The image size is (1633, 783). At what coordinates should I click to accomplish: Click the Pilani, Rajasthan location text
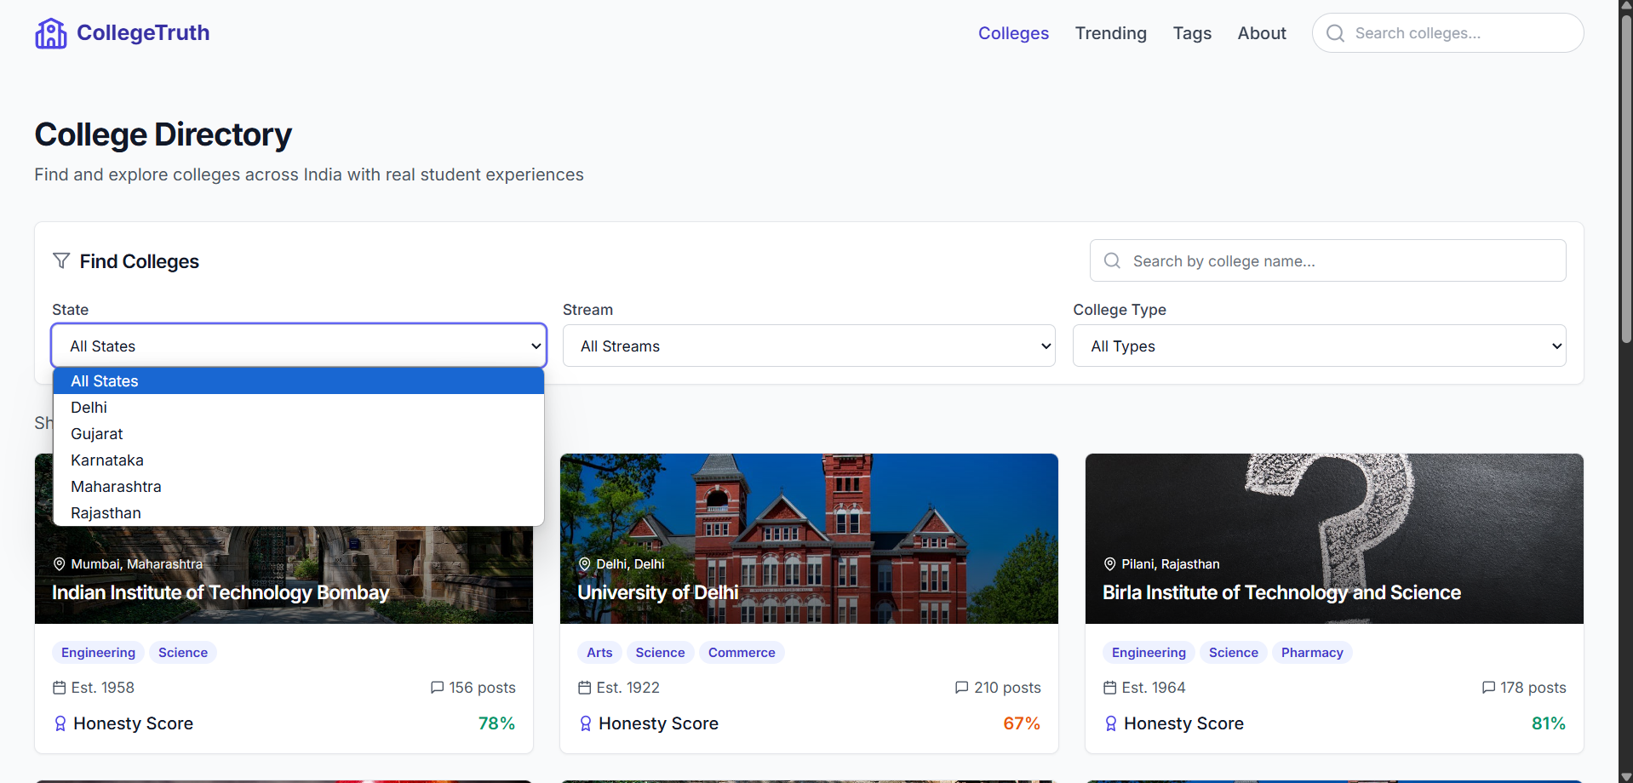[x=1171, y=564]
